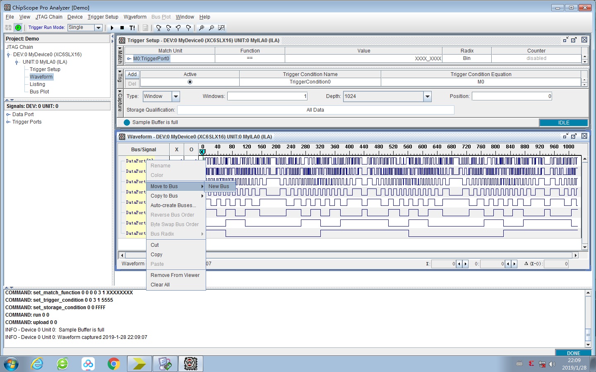Open the Depth dropdown showing 1024
The width and height of the screenshot is (596, 372).
click(427, 96)
